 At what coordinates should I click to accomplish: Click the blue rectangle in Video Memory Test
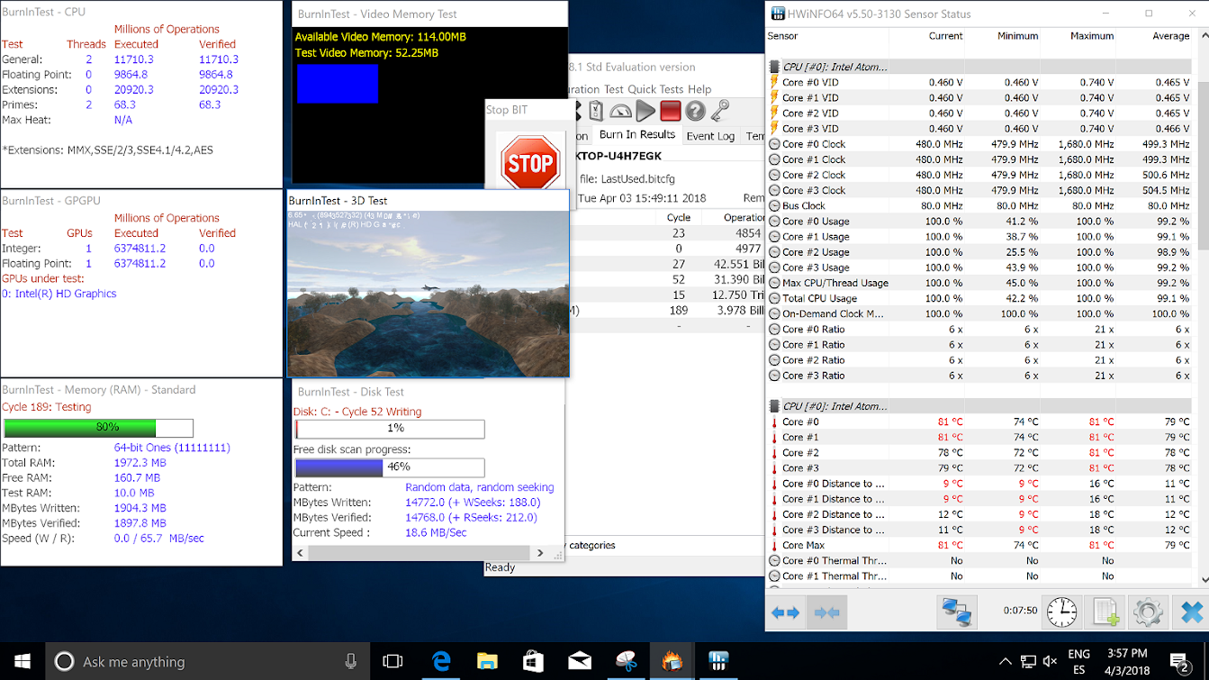coord(337,84)
